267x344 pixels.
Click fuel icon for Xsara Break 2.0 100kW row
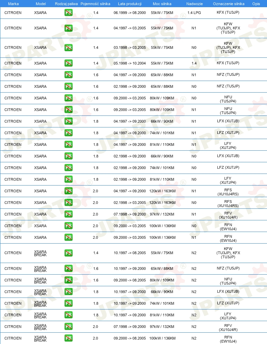click(x=68, y=338)
